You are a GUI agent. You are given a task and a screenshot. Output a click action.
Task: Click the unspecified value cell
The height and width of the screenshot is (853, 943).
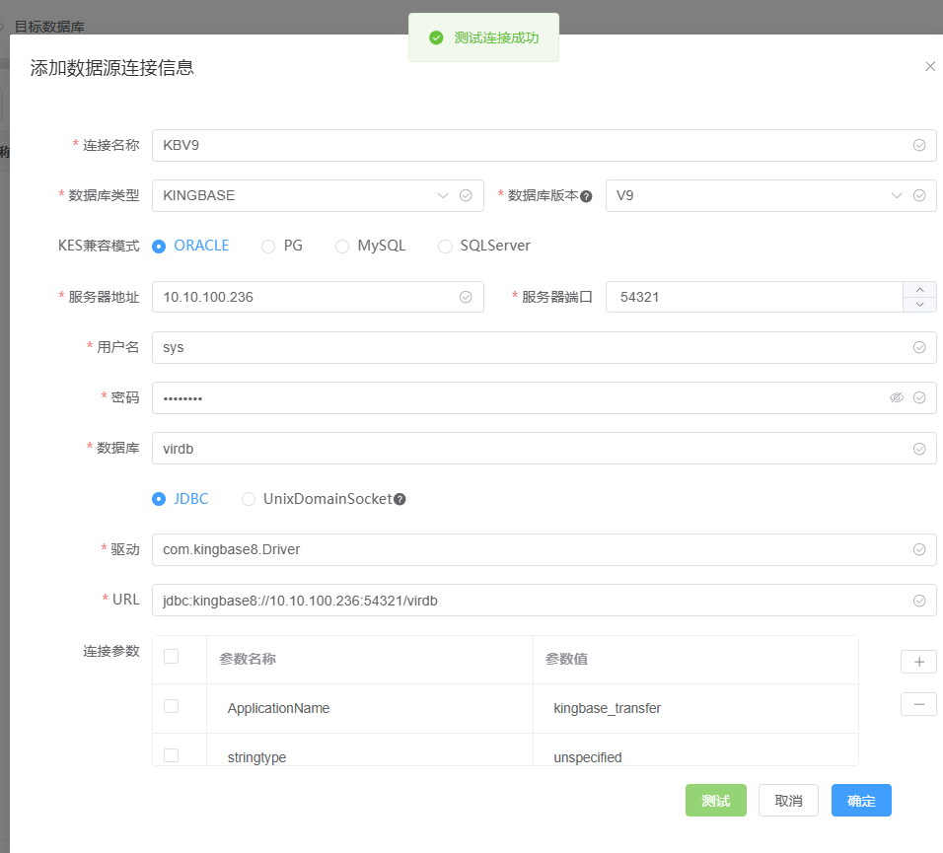tap(695, 750)
